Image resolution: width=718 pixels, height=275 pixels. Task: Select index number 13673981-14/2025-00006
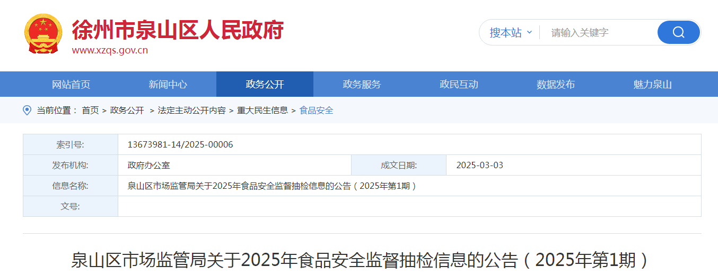(x=180, y=144)
